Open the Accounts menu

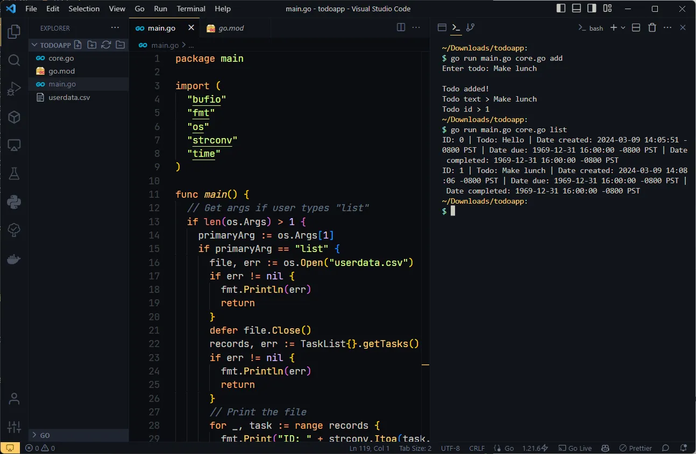(14, 399)
